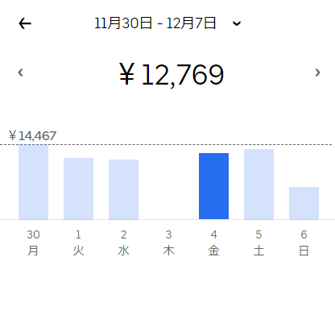Show the previous day with left chevron

point(20,73)
